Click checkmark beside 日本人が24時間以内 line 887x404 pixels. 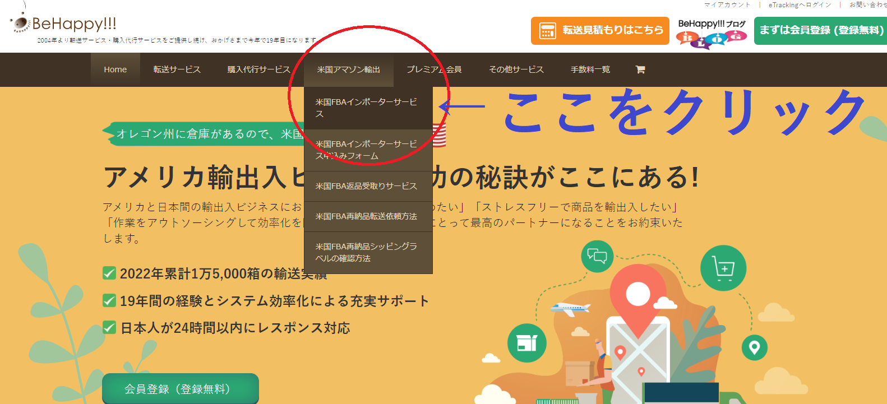[109, 328]
